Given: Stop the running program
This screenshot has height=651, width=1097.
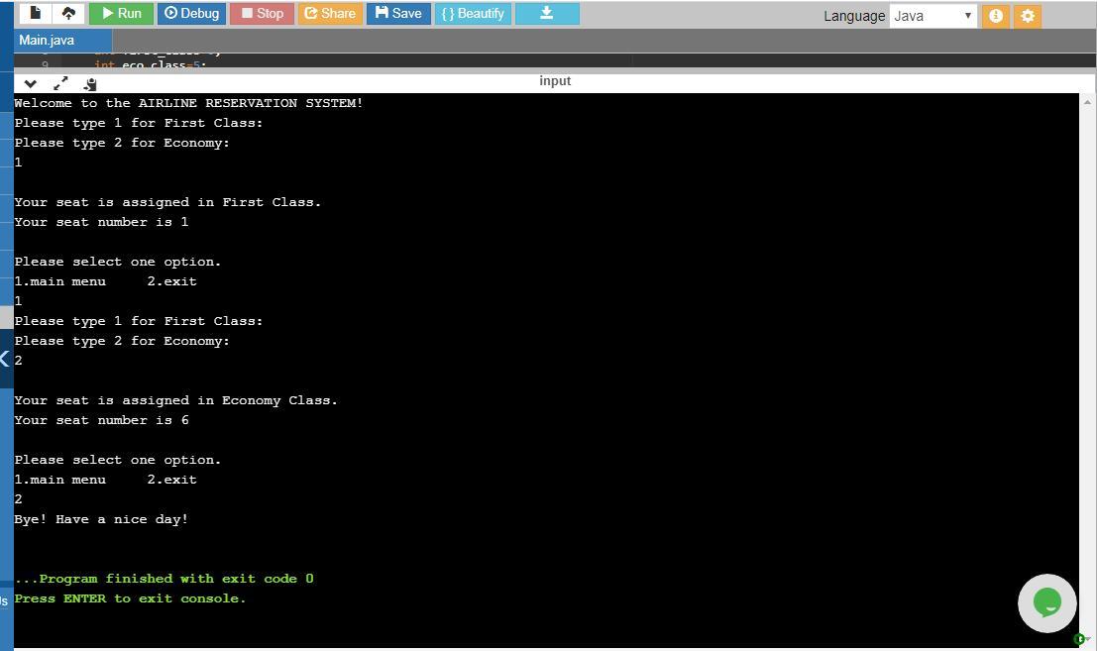Looking at the screenshot, I should tap(262, 13).
